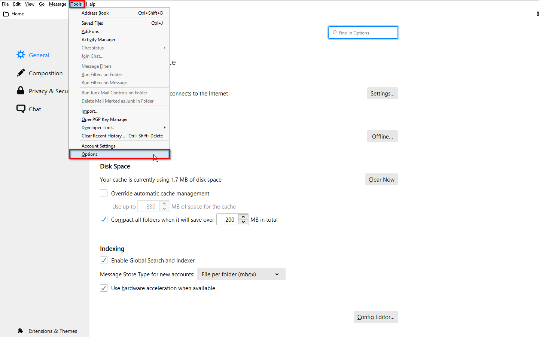Open the Config Editor
Image resolution: width=539 pixels, height=337 pixels.
tap(375, 317)
